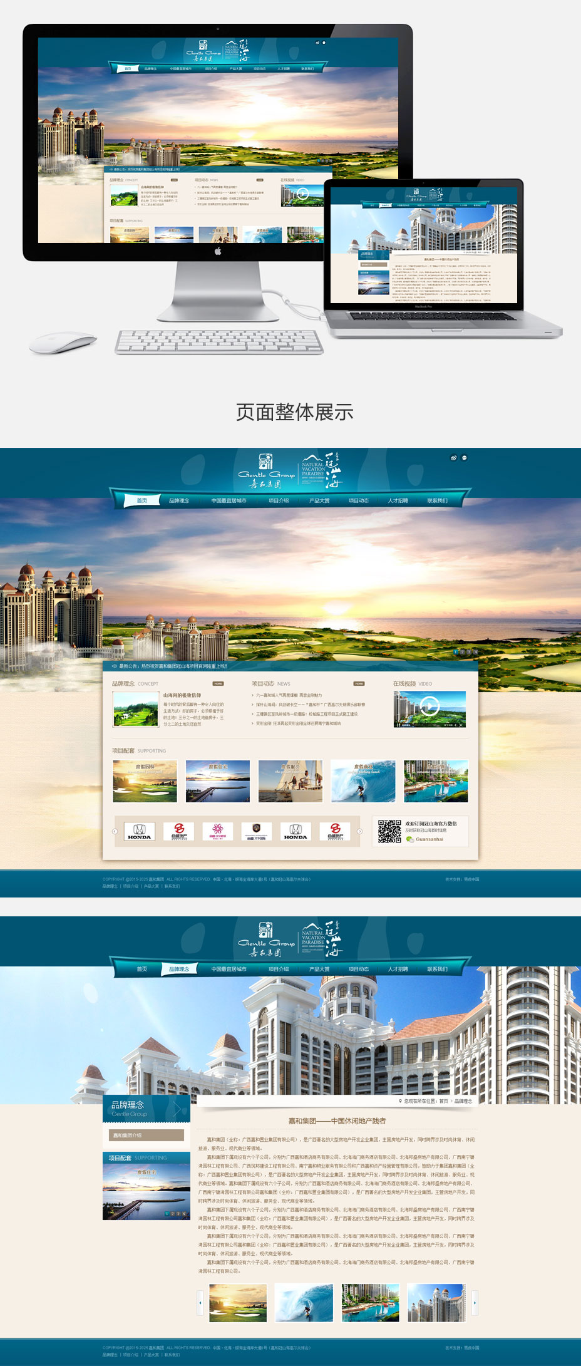Play the 在线视频 video with the round play icon
The width and height of the screenshot is (581, 1366).
[x=429, y=706]
